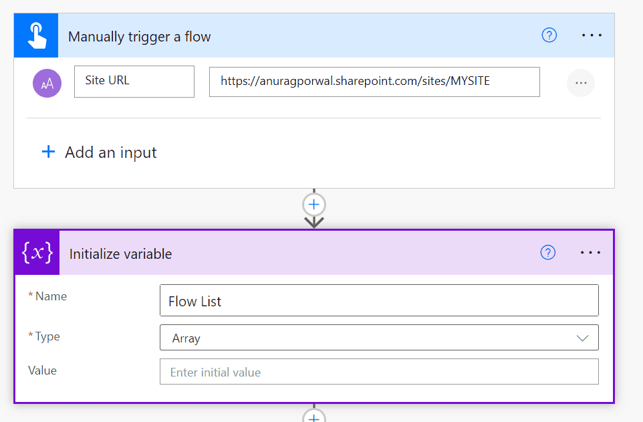Click the Initialize variable curly-brace icon
Image resolution: width=643 pixels, height=422 pixels.
tap(37, 253)
